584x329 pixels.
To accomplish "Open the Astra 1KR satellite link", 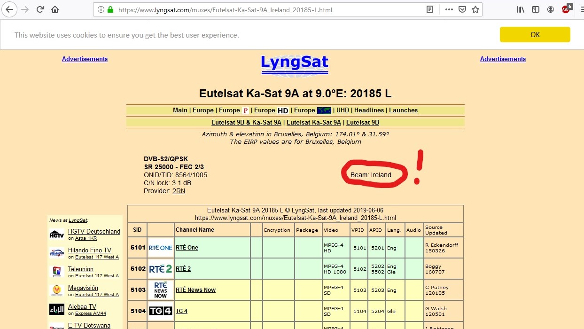I will click(x=86, y=238).
